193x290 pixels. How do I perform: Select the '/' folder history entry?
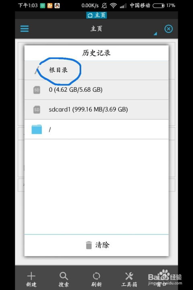[96, 129]
